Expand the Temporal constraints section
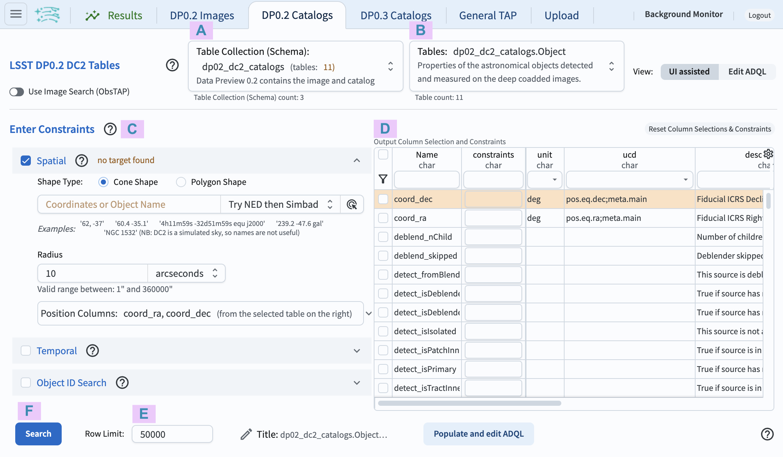The width and height of the screenshot is (783, 457). [357, 351]
